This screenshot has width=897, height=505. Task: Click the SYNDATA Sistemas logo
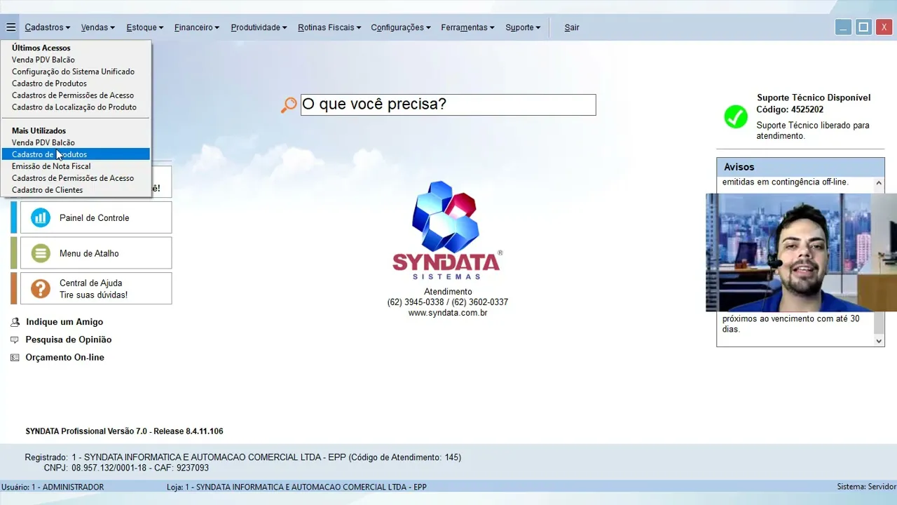448,230
